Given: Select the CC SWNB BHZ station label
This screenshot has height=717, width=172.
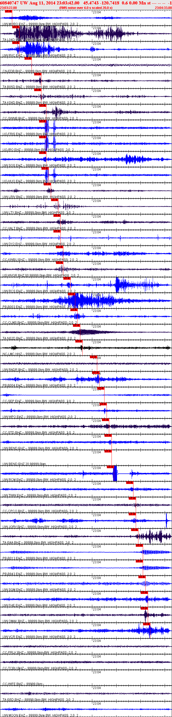Looking at the screenshot, I should pyautogui.click(x=40, y=119).
